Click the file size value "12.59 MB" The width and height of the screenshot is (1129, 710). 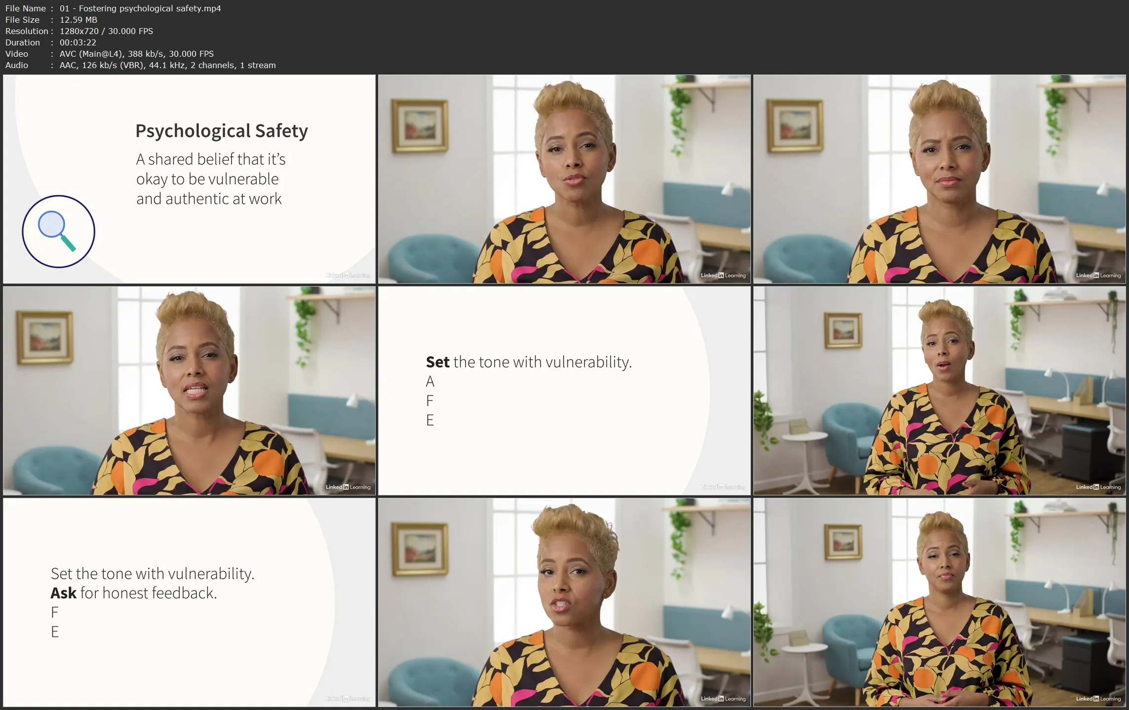pos(78,20)
